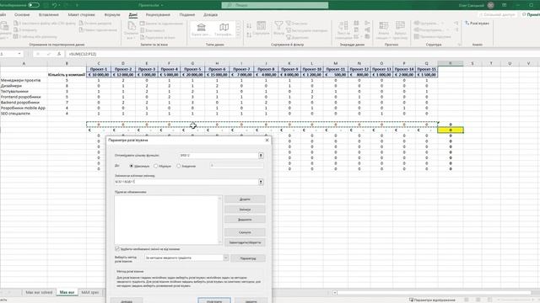Click the Add constraint button
Viewport: 540px width, 303px height.
coord(245,199)
